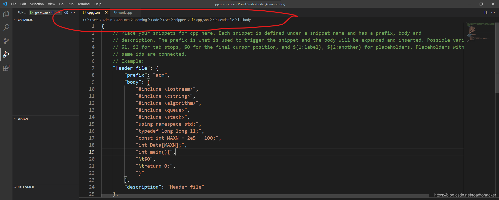Screen dimensions: 499x200
Task: Switch to the work.cpp tab
Action: pos(125,12)
